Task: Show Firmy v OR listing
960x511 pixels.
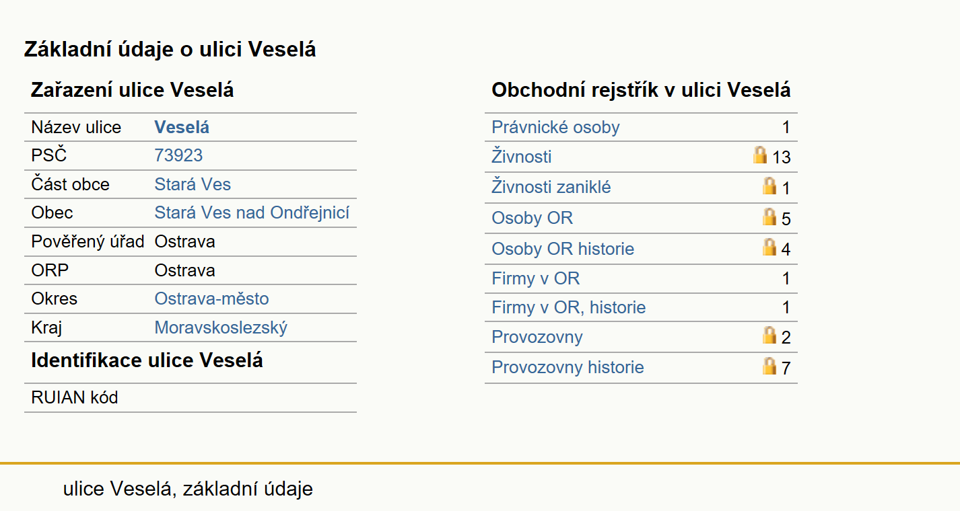Action: [536, 278]
